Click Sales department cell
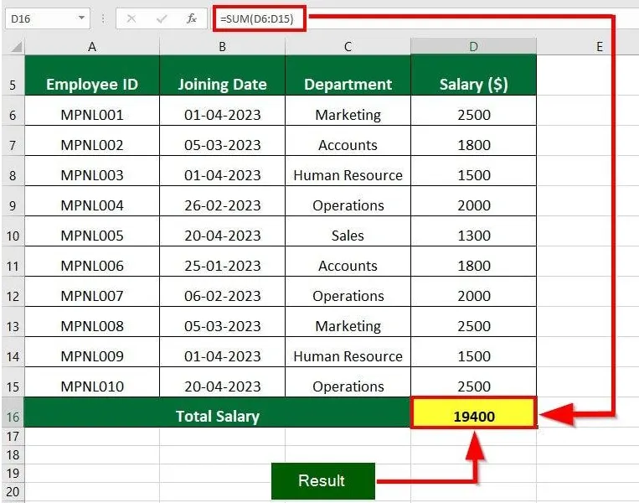 click(348, 231)
